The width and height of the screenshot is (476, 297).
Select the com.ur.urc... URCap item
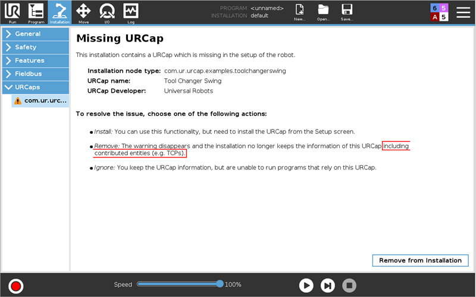(40, 101)
